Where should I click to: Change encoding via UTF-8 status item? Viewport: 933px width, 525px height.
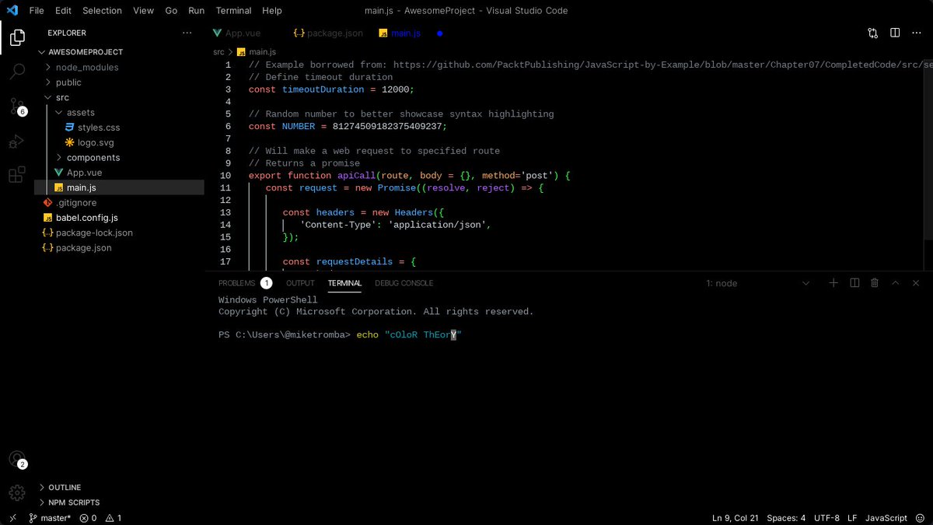[826, 518]
